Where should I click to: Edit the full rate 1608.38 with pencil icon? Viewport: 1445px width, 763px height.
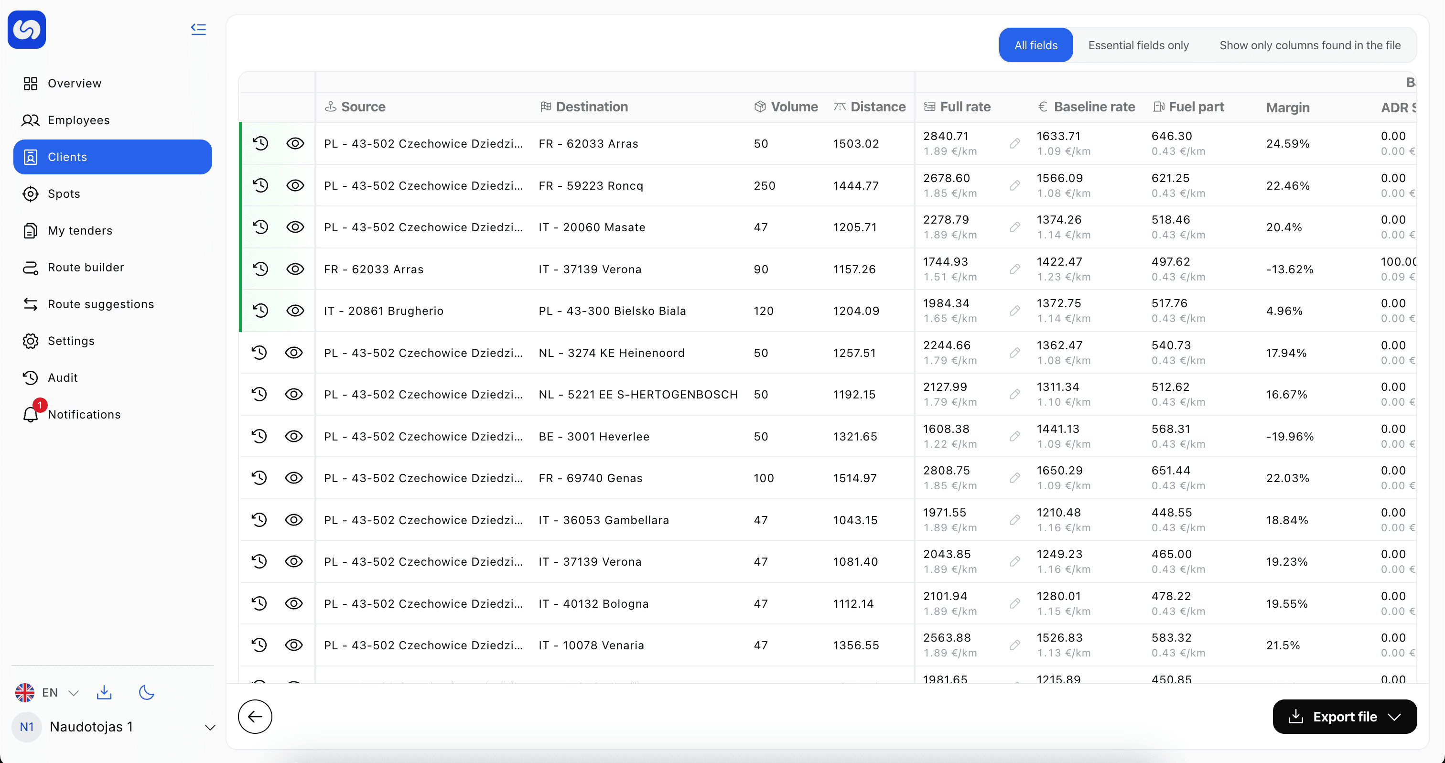1015,437
